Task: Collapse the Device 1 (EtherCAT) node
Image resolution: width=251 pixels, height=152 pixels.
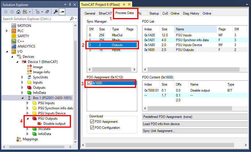Action: coord(17,62)
